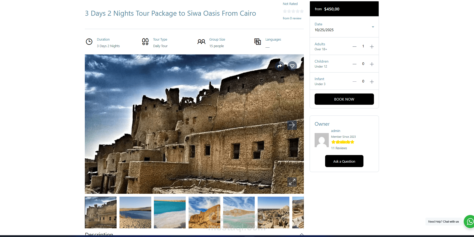Select the turquoise salt lake thumbnail
The width and height of the screenshot is (474, 237).
pyautogui.click(x=170, y=212)
